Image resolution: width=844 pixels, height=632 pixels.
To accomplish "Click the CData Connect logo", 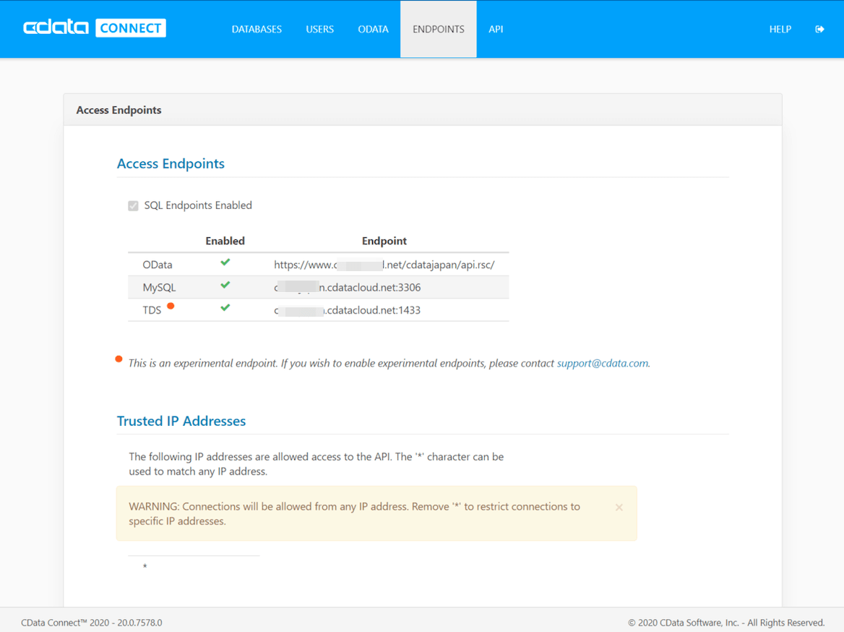I will coord(94,28).
